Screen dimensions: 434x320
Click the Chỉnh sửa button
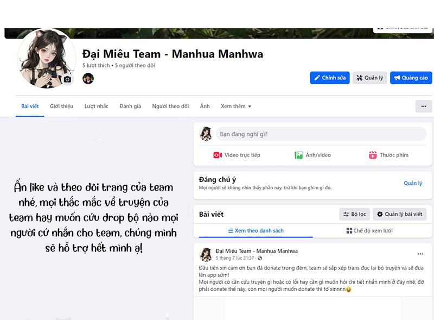(x=330, y=78)
